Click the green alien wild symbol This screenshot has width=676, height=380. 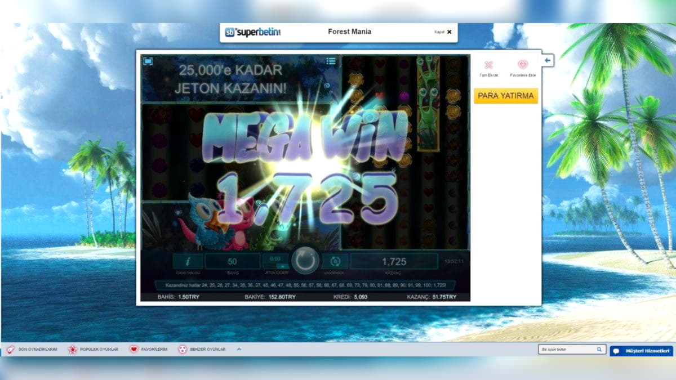(x=428, y=103)
